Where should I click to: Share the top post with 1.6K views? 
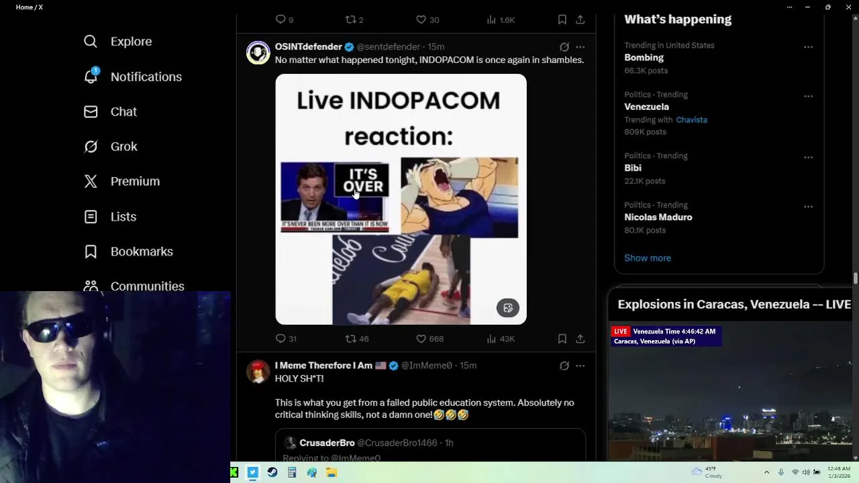coord(580,19)
